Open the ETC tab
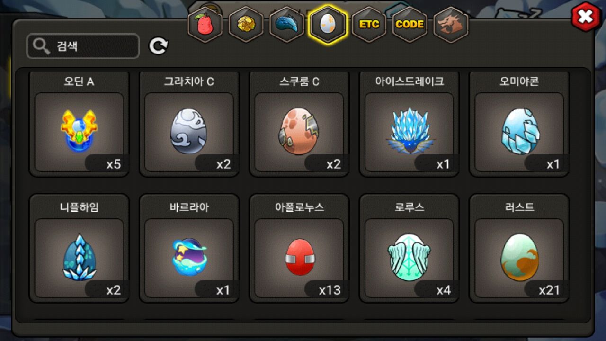Image resolution: width=606 pixels, height=341 pixels. [369, 25]
